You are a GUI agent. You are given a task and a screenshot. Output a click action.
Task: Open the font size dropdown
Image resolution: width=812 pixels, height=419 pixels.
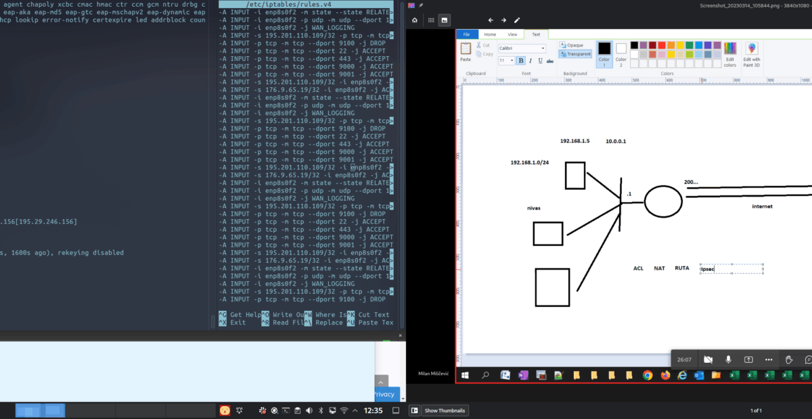(x=512, y=61)
